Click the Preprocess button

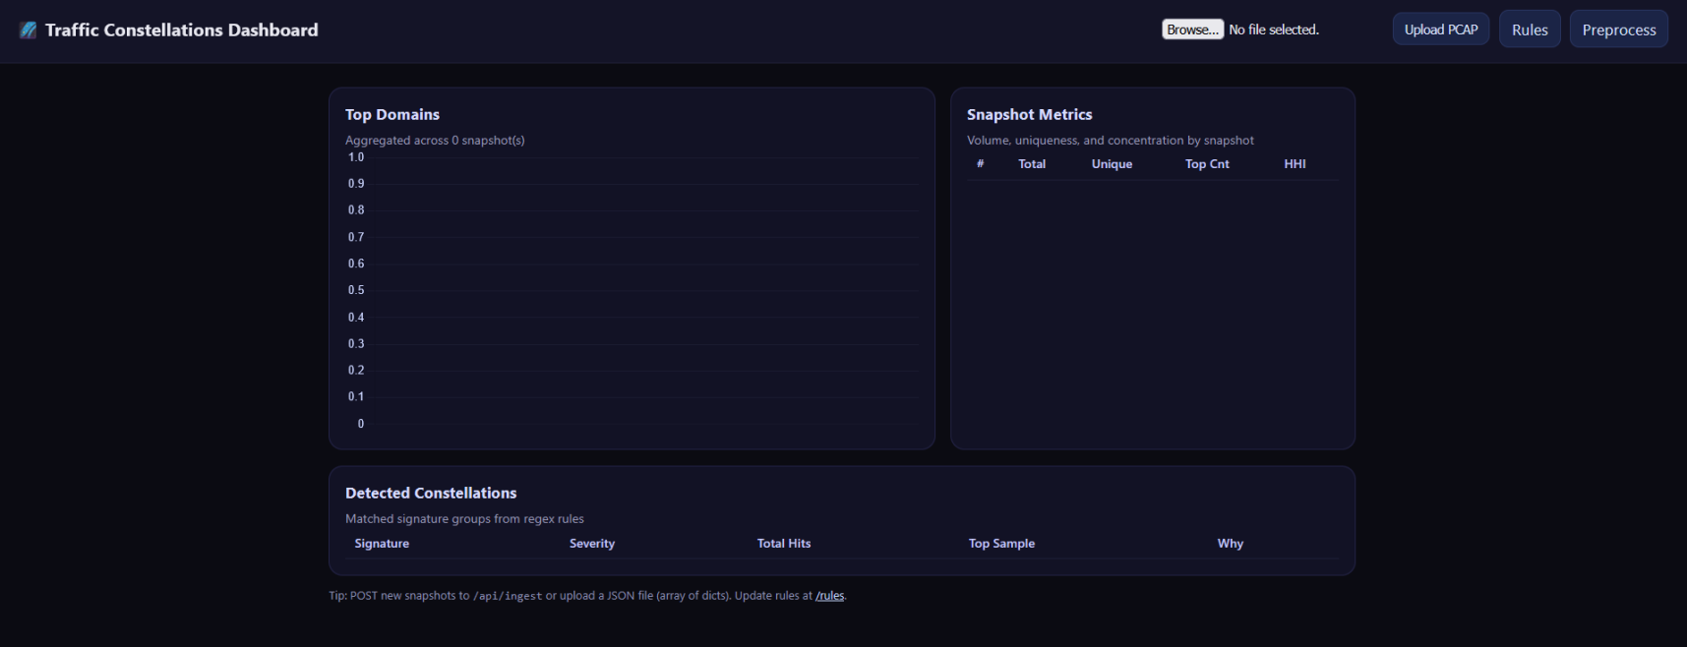pyautogui.click(x=1619, y=29)
